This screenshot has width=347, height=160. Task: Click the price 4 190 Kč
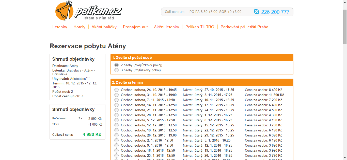(276, 120)
